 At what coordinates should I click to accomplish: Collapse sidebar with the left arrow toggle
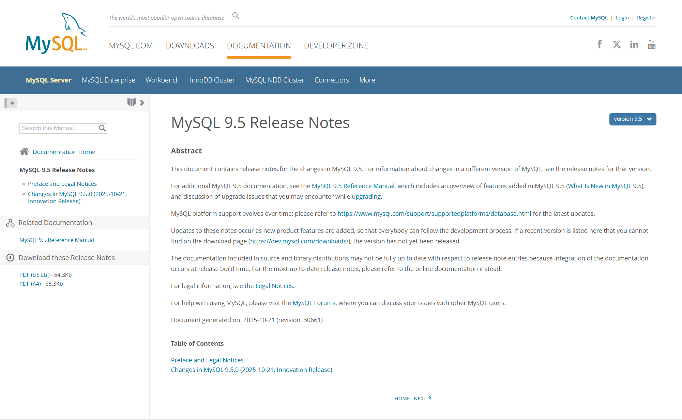click(x=12, y=103)
